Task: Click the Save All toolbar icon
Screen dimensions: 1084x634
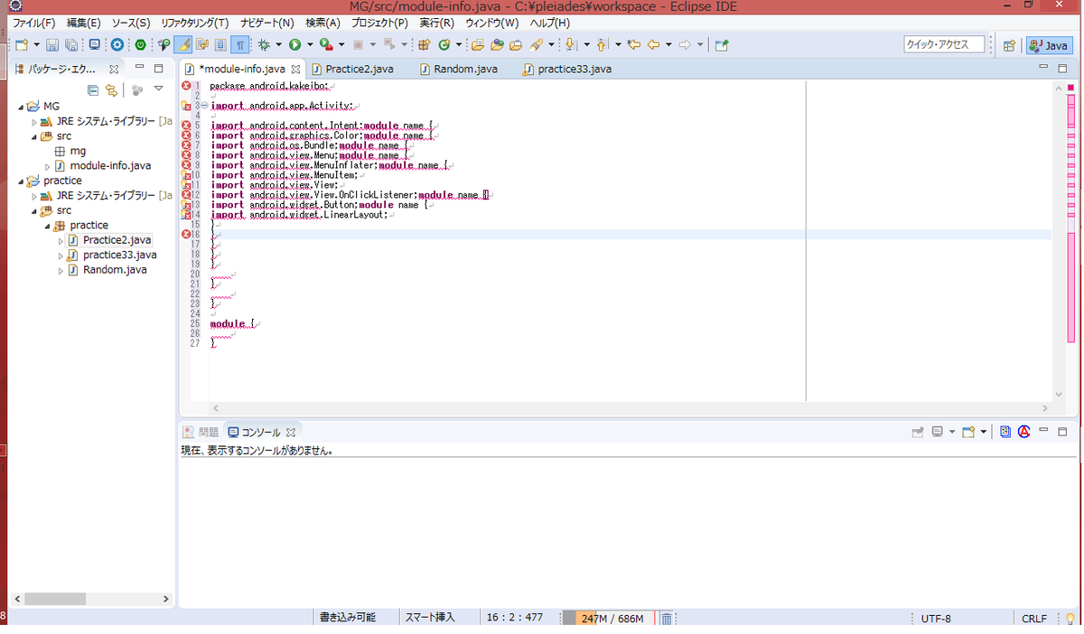Action: (70, 44)
